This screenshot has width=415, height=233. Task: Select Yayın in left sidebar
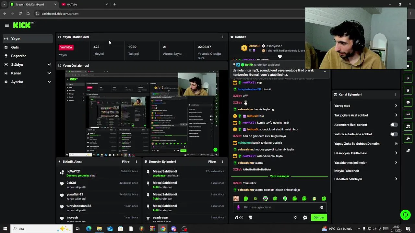coord(28,39)
